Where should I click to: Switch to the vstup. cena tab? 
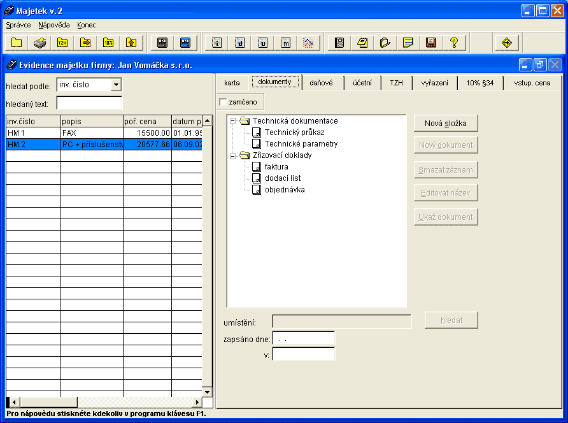[x=532, y=83]
